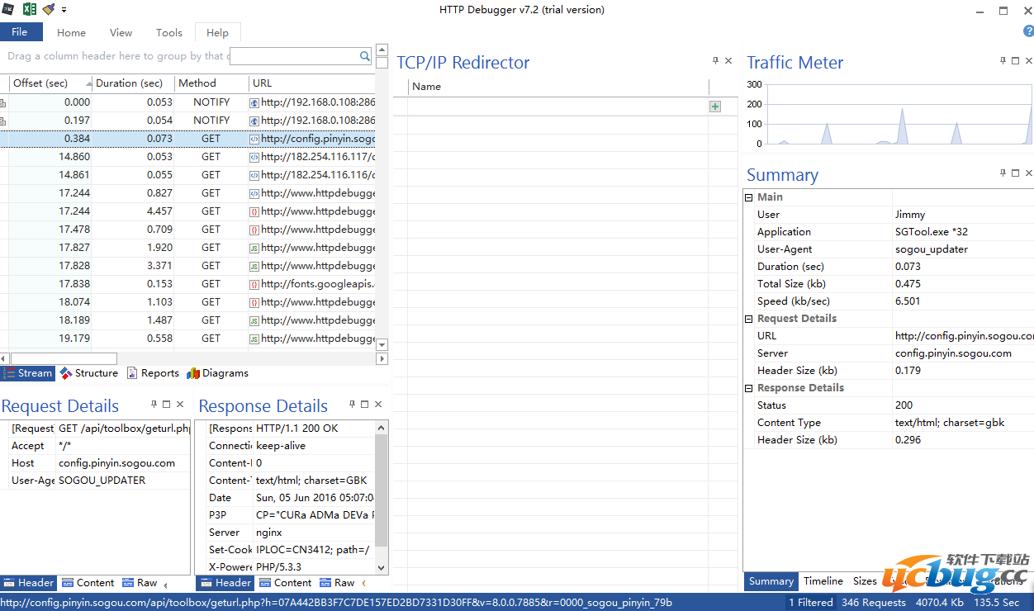Click the Excel export icon in title bar

coord(29,9)
